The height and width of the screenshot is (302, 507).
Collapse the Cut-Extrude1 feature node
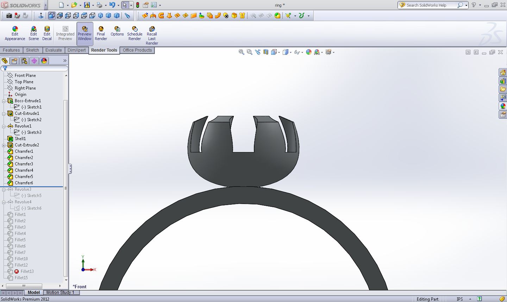[4, 113]
